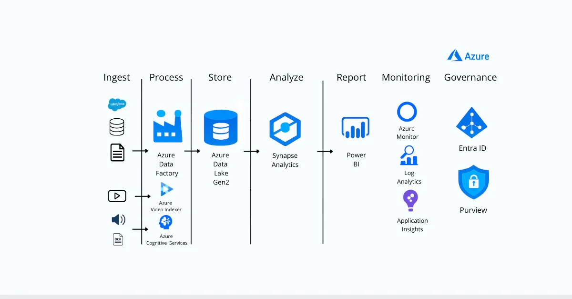This screenshot has width=572, height=299.
Task: Click the Azure Data Factory label
Action: [167, 165]
